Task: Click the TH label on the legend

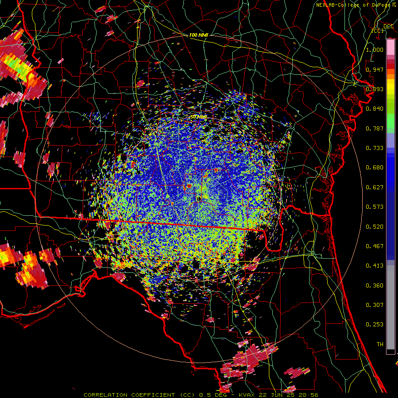Action: (380, 344)
